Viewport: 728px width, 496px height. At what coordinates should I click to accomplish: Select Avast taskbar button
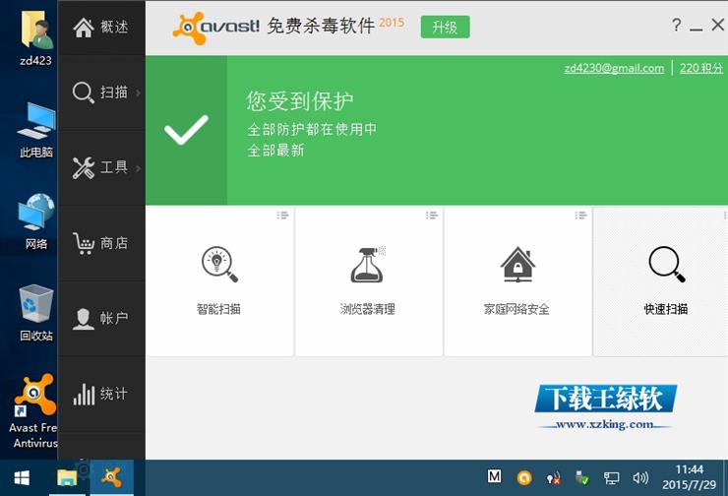coord(112,478)
